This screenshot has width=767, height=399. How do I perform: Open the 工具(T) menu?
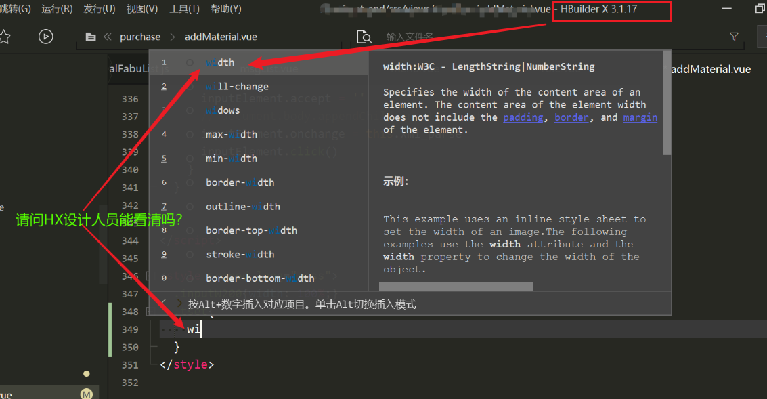pos(184,9)
